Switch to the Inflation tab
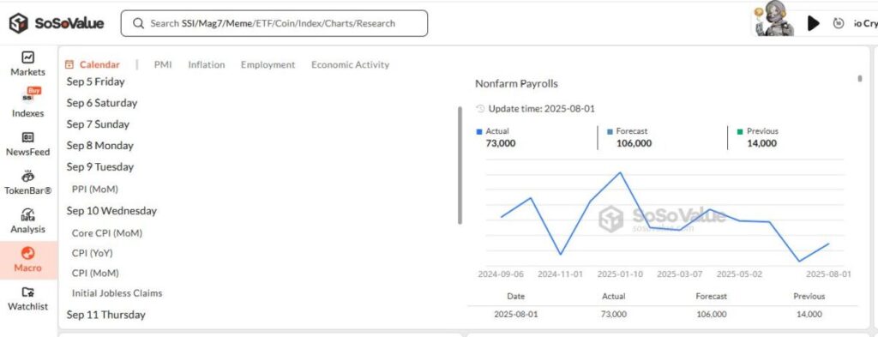Screen dimensions: 878x337 (x=206, y=64)
